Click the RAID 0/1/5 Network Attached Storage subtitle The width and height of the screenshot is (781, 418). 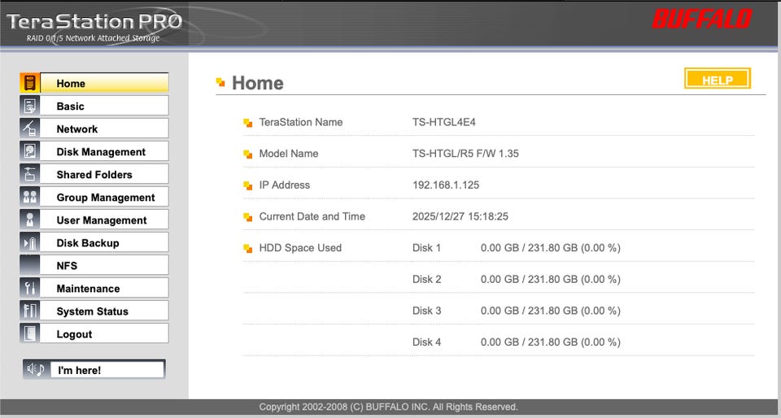pyautogui.click(x=93, y=38)
